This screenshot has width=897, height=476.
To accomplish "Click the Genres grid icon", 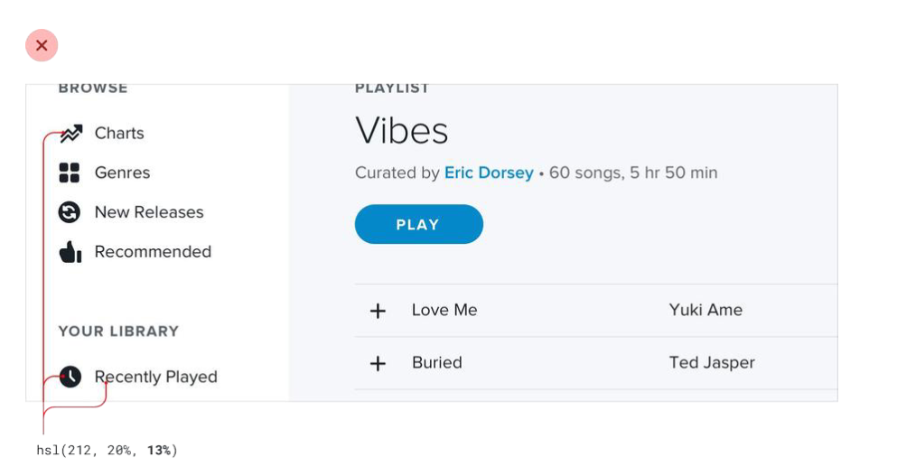I will tap(70, 173).
